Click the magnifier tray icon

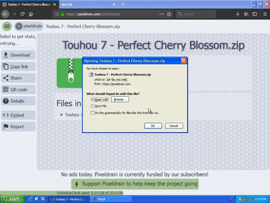click(250, 199)
